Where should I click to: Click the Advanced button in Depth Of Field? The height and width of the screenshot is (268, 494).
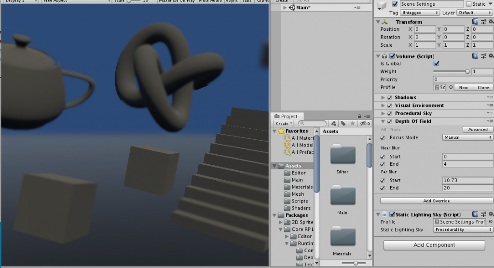[x=478, y=130]
